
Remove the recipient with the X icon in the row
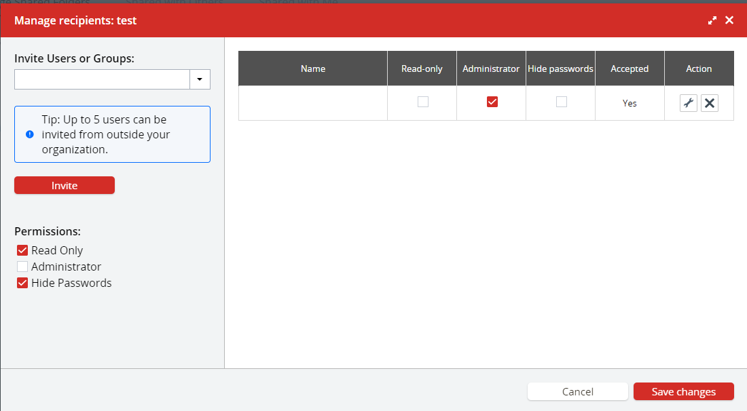tap(710, 103)
